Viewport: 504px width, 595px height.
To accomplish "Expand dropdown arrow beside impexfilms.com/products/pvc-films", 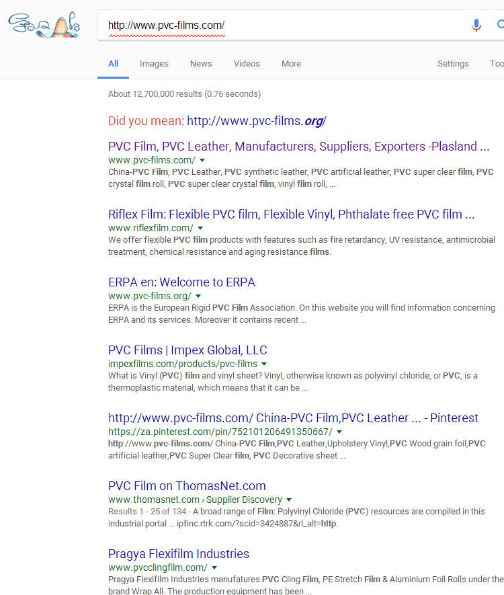I will tap(264, 364).
